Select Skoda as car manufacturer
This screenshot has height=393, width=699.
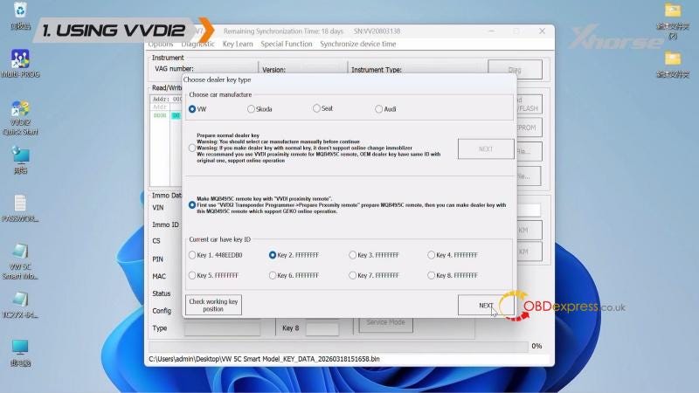pos(251,109)
